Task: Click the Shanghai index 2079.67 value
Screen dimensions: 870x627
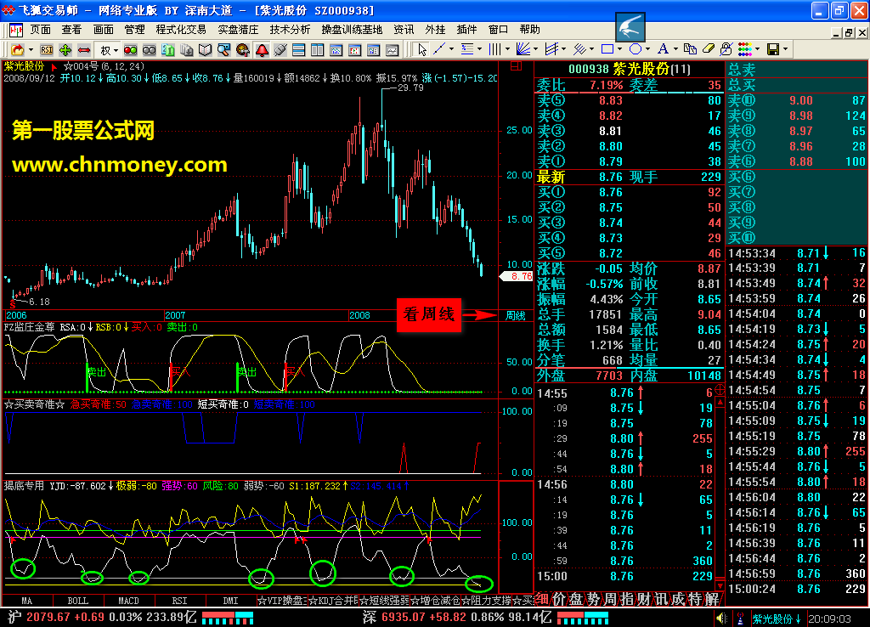Action: 48,617
